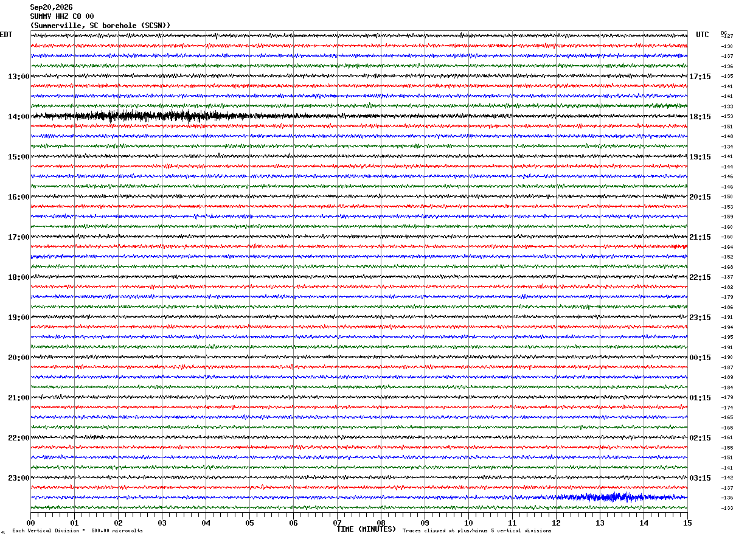Click the traces clipped footnote text
This screenshot has height=539, width=736.
pos(477,530)
